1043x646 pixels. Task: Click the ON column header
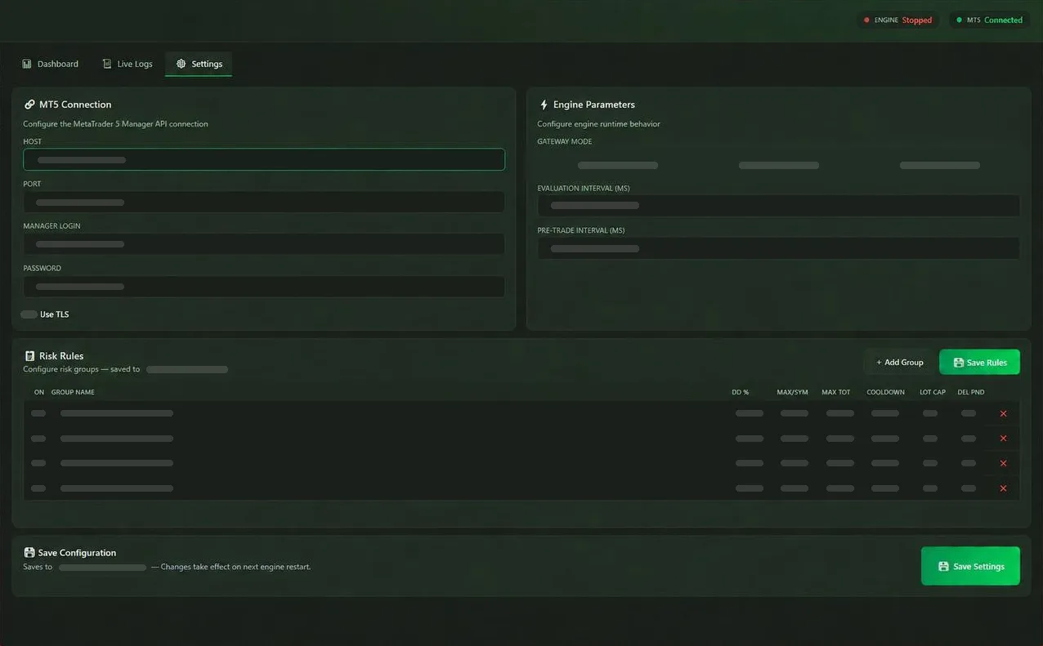click(39, 392)
